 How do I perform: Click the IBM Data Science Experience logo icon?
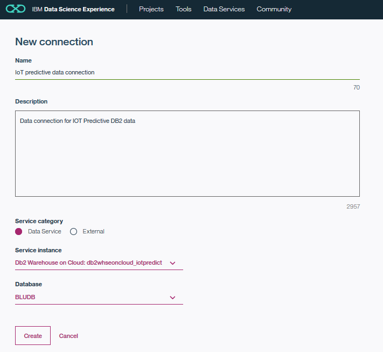[16, 9]
